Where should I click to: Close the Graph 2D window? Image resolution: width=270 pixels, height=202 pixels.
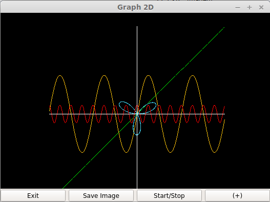tap(261, 8)
